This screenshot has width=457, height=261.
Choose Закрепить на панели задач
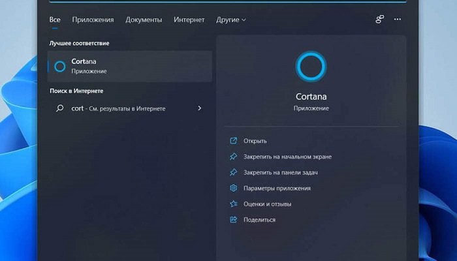[x=280, y=172]
